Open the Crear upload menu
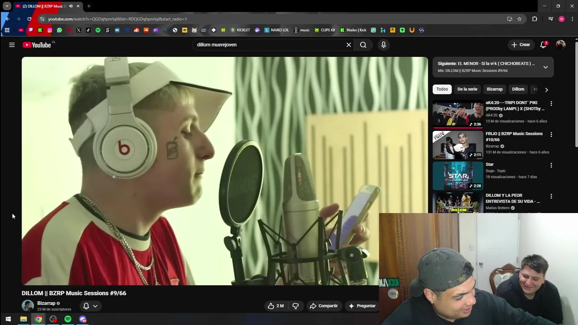 [521, 45]
